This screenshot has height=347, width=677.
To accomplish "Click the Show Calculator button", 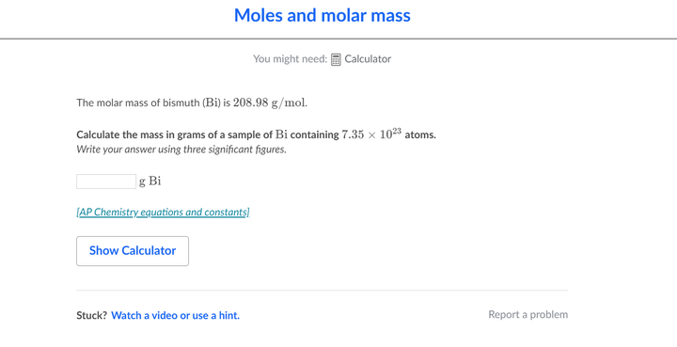I will 133,251.
